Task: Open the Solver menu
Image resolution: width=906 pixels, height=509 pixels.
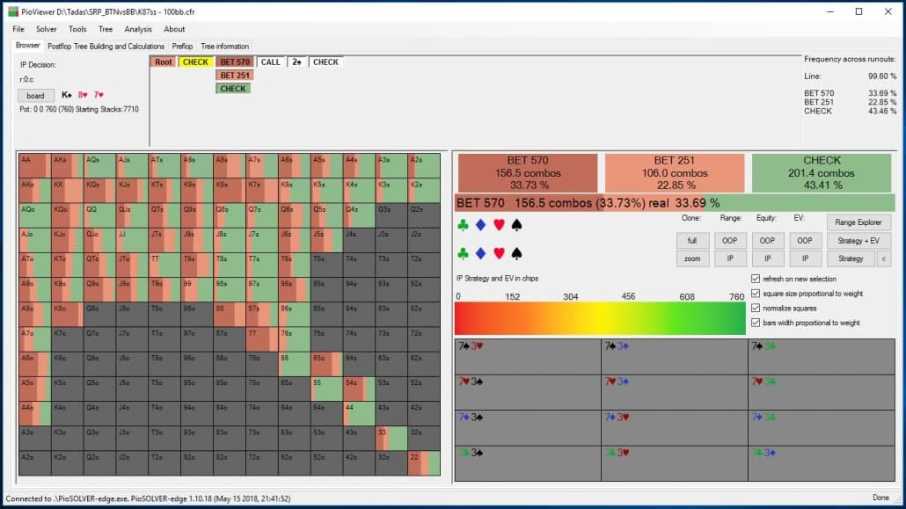Action: click(x=47, y=29)
